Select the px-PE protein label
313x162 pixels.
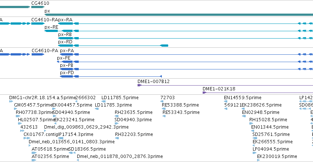point(64,58)
